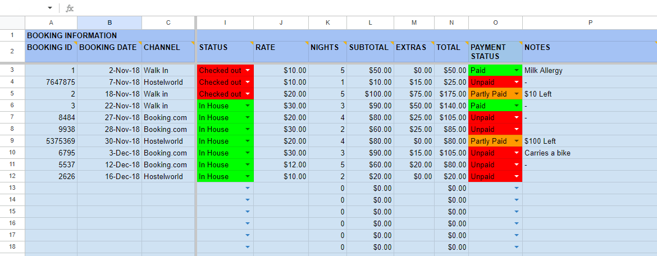Click the SUBTOTAL header cell

371,52
